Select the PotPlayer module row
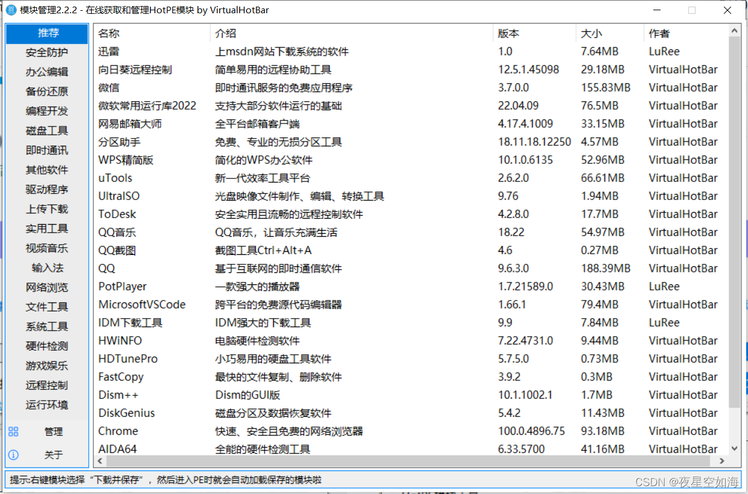The width and height of the screenshot is (748, 494). coord(411,286)
